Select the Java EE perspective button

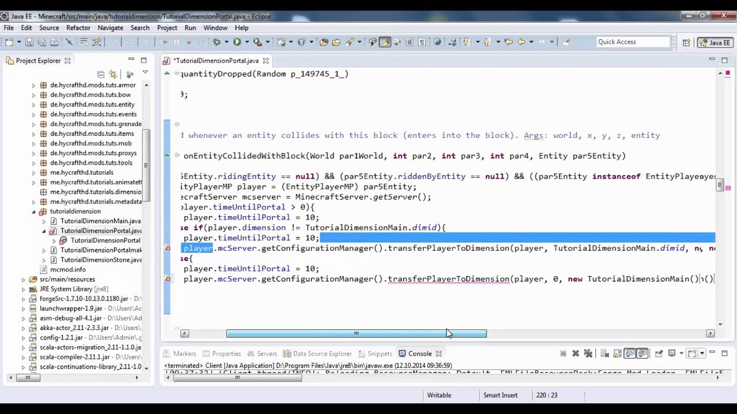[x=715, y=43]
